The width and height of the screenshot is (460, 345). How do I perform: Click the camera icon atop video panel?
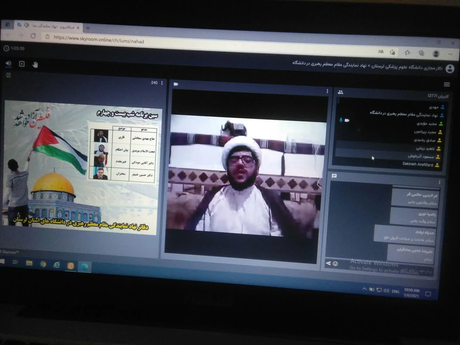[x=176, y=84]
